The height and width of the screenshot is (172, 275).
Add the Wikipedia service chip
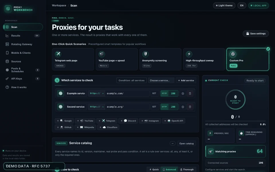pyautogui.click(x=85, y=127)
